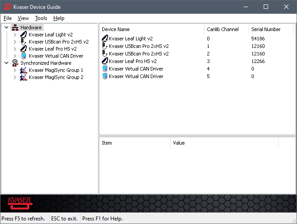
Task: Select Hardware label in tree
Action: click(31, 28)
